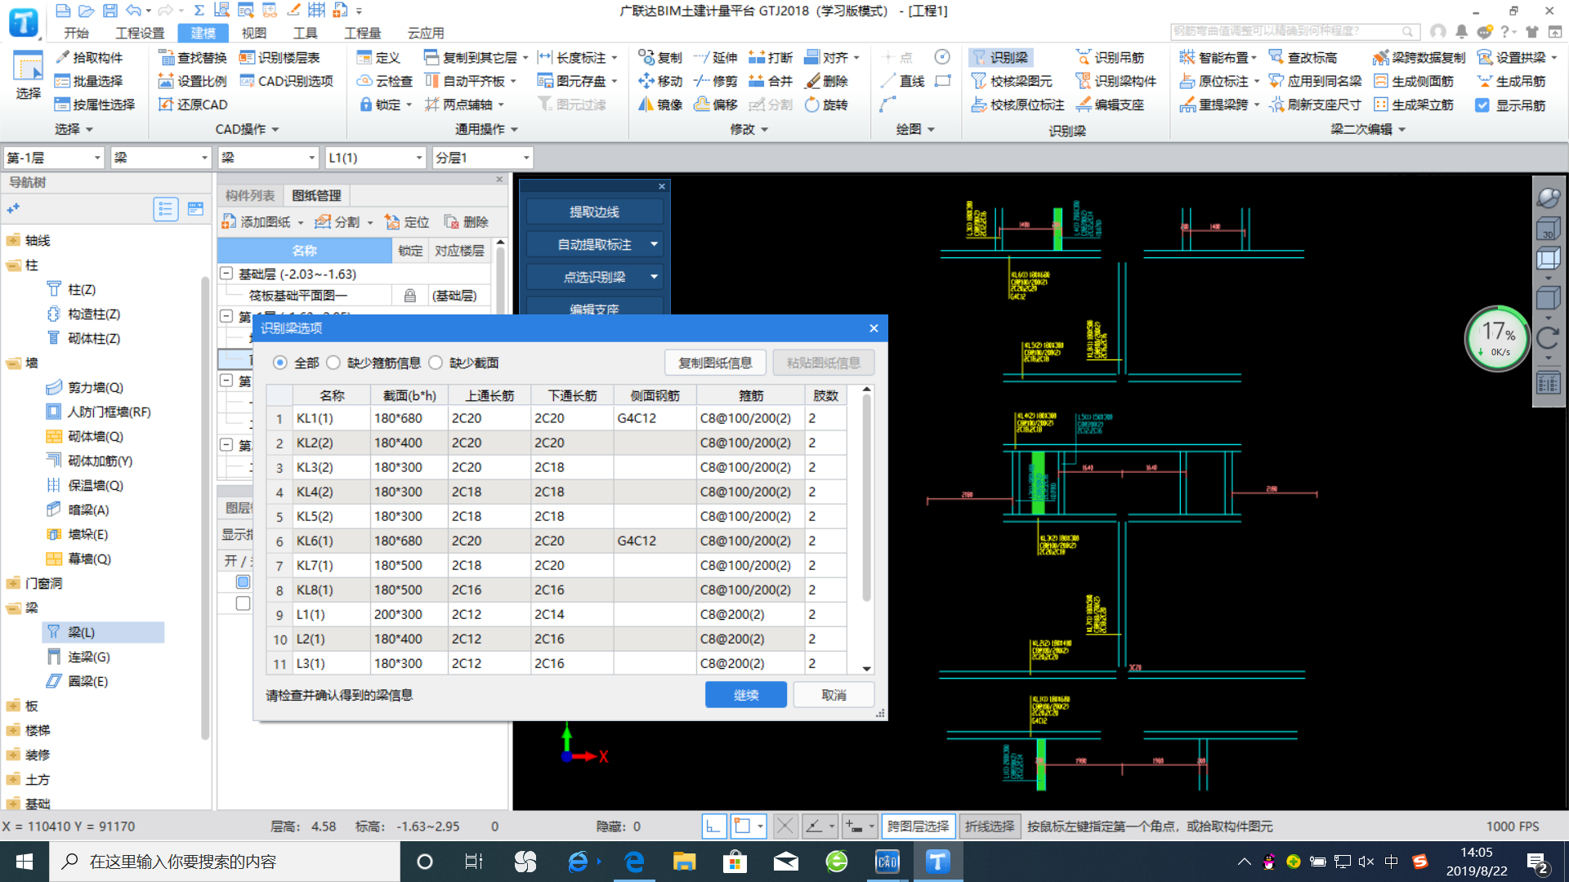This screenshot has height=882, width=1569.
Task: Close the 识别梁选项 dialog
Action: [x=874, y=327]
